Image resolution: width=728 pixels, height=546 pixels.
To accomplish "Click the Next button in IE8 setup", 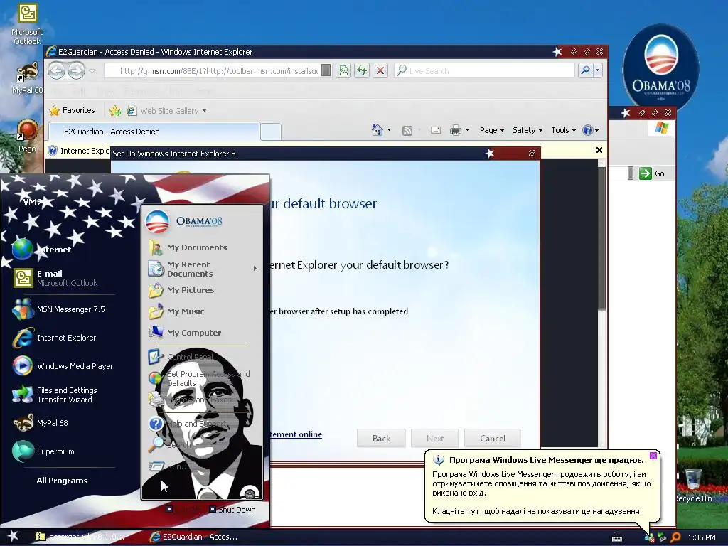I will (435, 438).
